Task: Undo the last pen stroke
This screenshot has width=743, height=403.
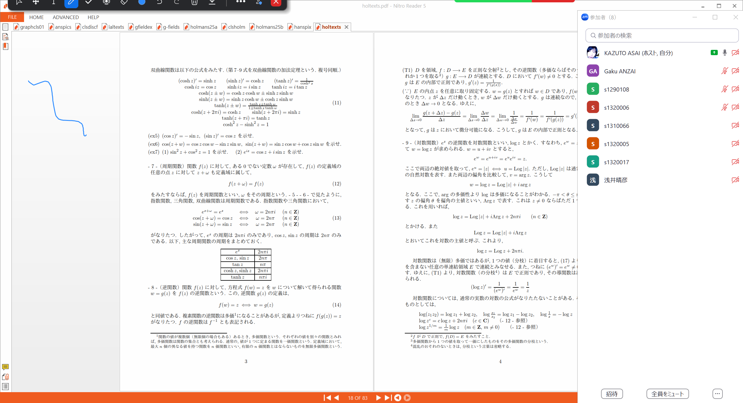Action: (159, 2)
